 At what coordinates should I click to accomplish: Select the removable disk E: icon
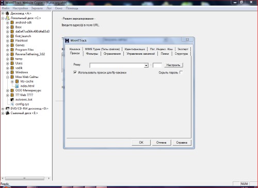(x=8, y=113)
